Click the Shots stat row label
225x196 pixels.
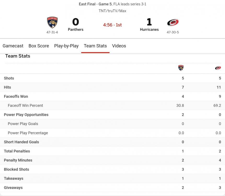tap(9, 78)
